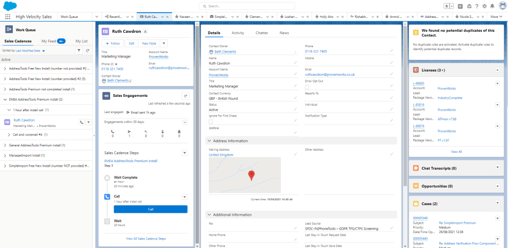Image resolution: width=508 pixels, height=248 pixels.
Task: Expand AddressTools Premium not completed install
Action: click(5, 89)
